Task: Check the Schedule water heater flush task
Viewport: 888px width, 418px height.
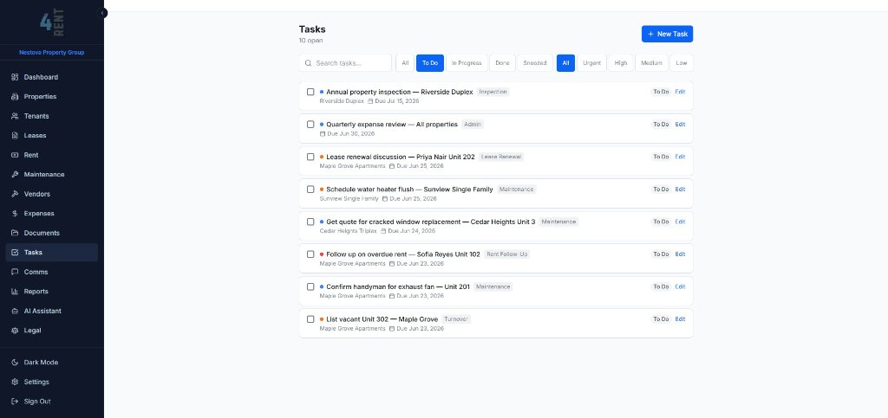Action: tap(310, 190)
